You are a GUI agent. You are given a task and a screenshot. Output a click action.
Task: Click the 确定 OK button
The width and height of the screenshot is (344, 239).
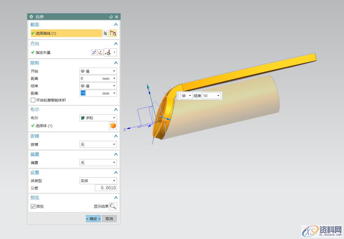click(x=93, y=219)
